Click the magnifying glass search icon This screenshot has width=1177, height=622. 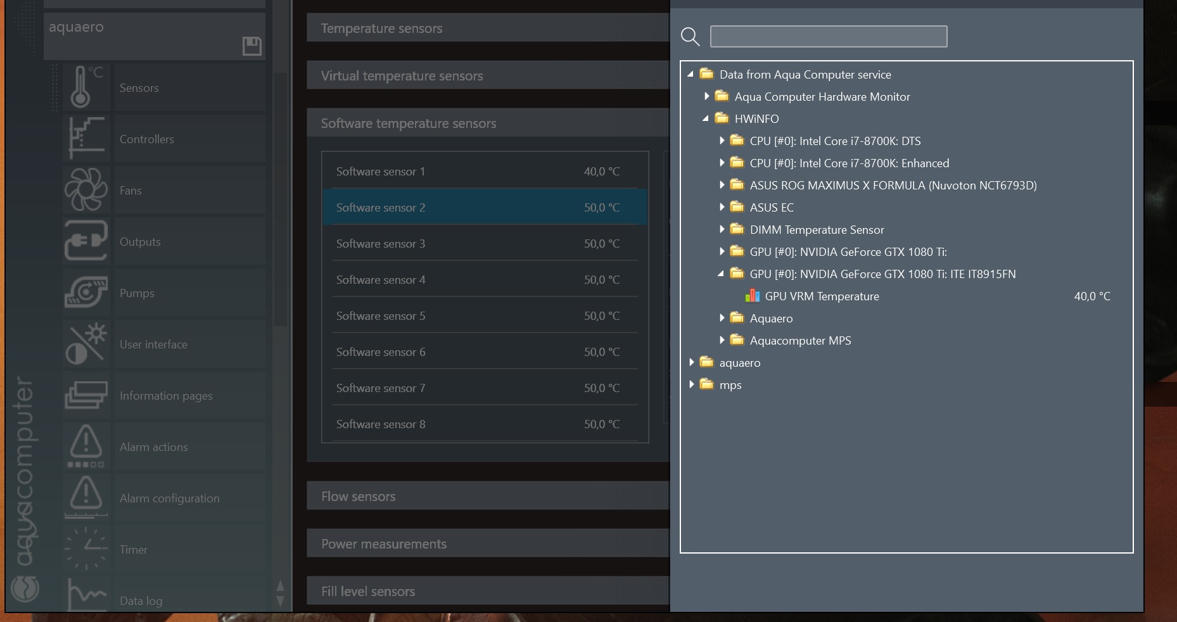(690, 37)
